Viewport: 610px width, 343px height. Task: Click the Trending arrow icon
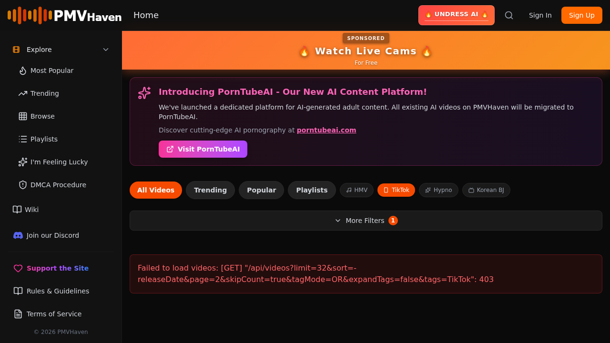click(x=23, y=93)
